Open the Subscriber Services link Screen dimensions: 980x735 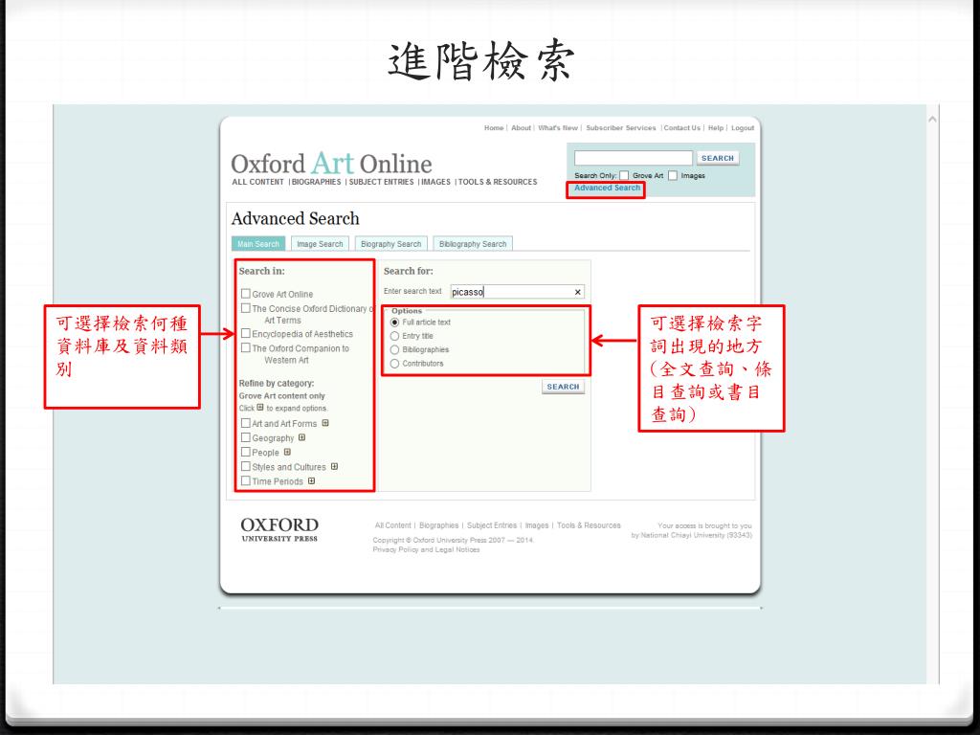tap(620, 127)
